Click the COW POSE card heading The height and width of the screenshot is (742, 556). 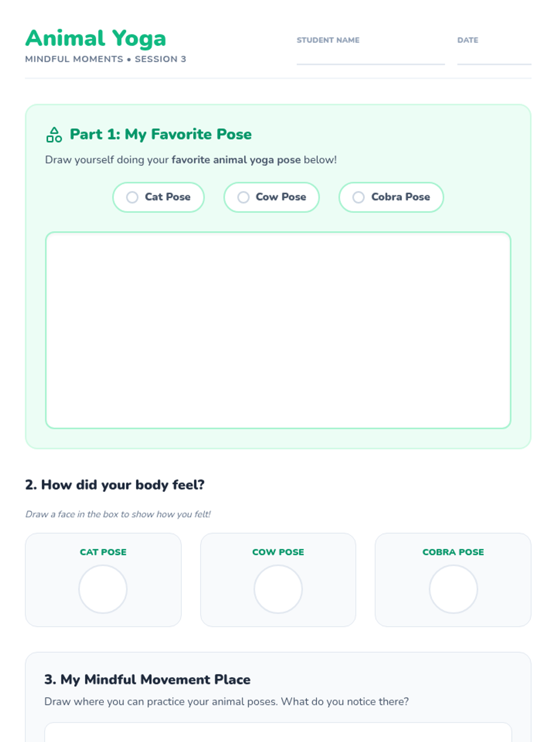tap(278, 552)
